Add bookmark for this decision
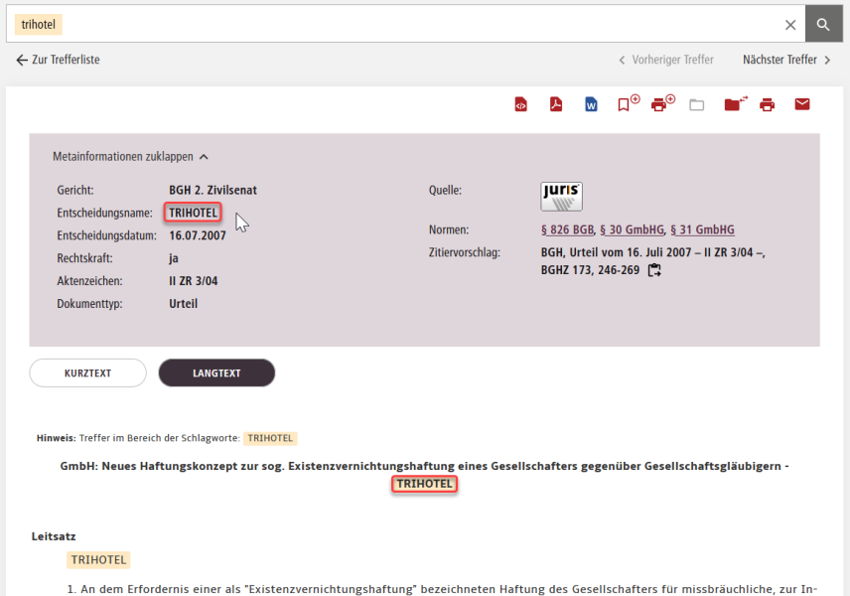850x596 pixels. [628, 104]
